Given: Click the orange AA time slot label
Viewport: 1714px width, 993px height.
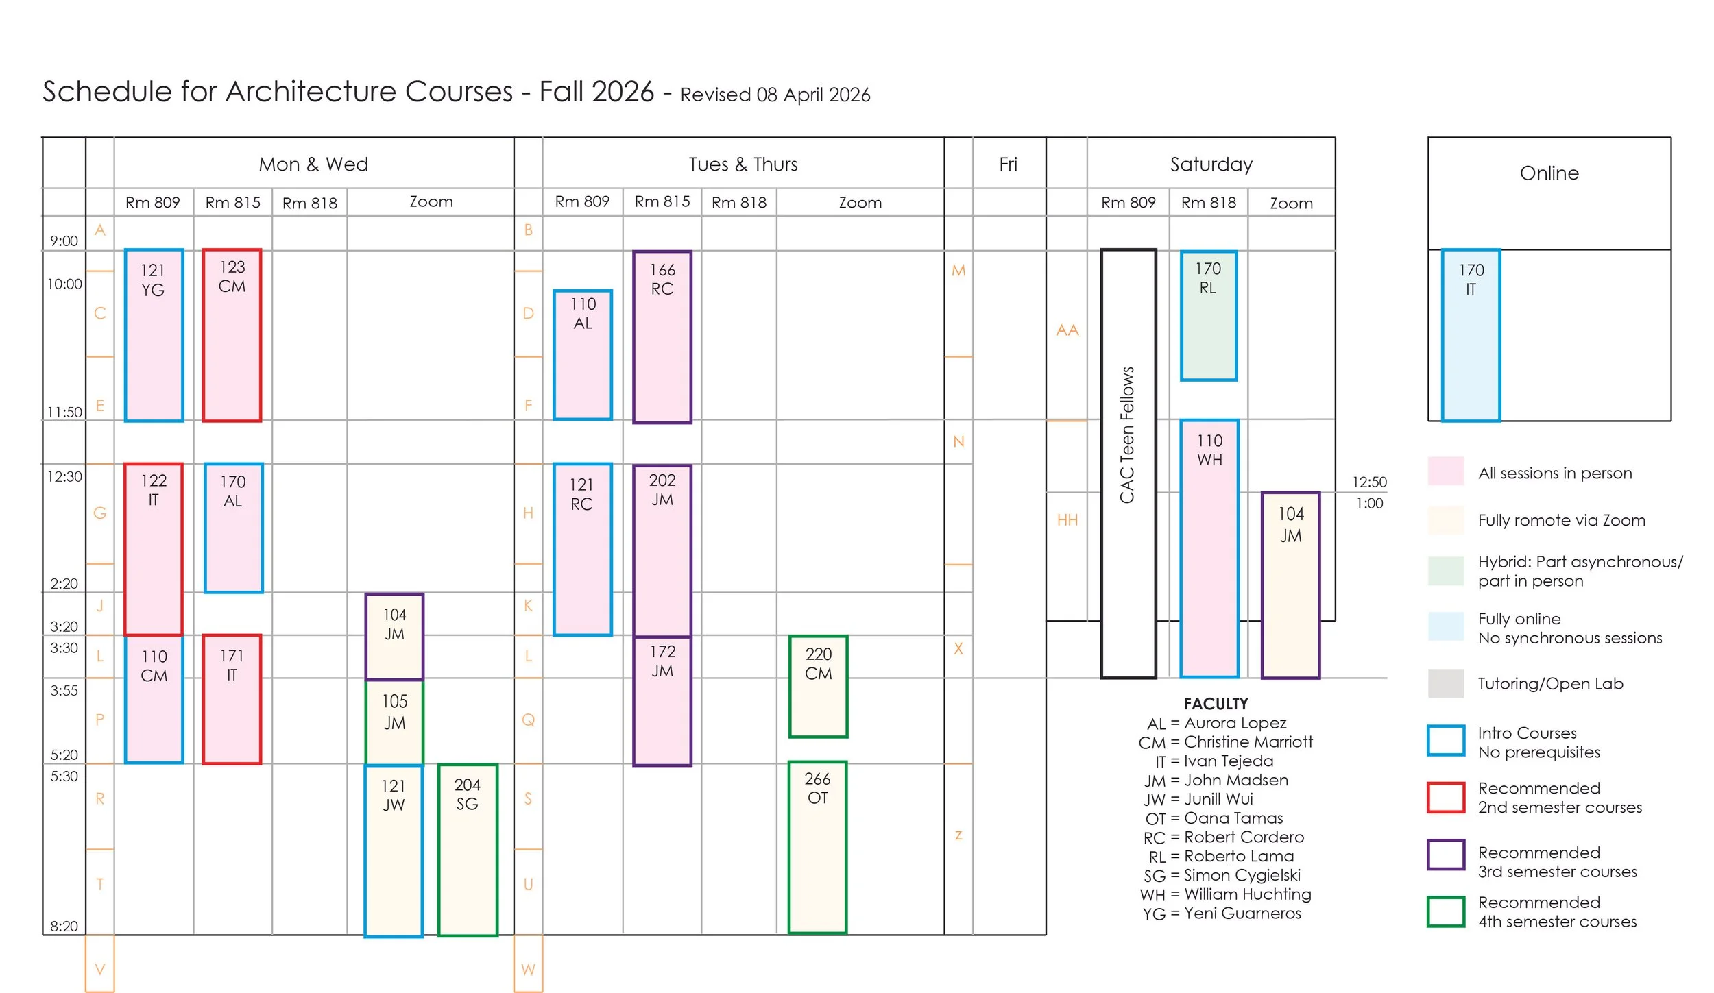Looking at the screenshot, I should tap(1067, 330).
